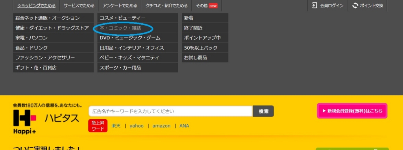Image resolution: width=403 pixels, height=150 pixels.
Task: Select 家電・パソコン category
Action: [54, 38]
